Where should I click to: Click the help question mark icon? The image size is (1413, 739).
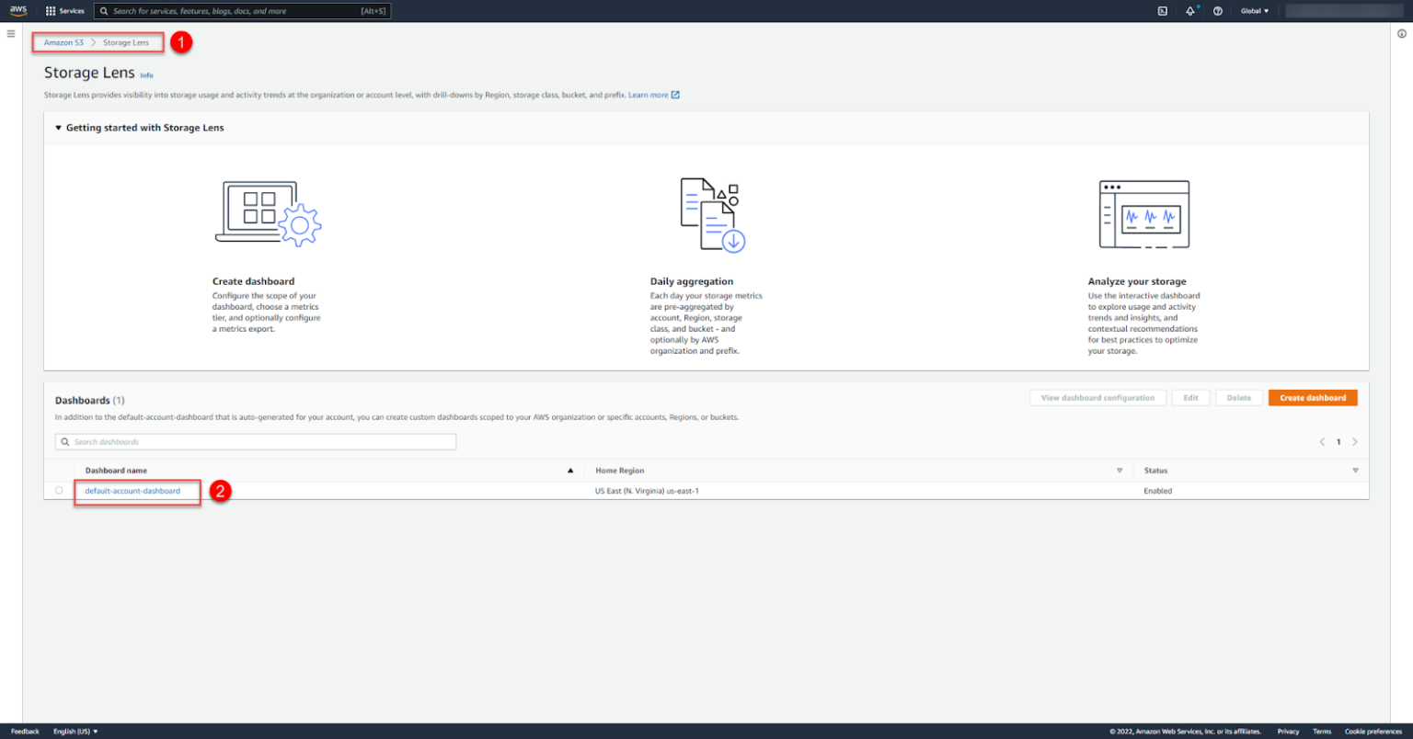tap(1218, 11)
